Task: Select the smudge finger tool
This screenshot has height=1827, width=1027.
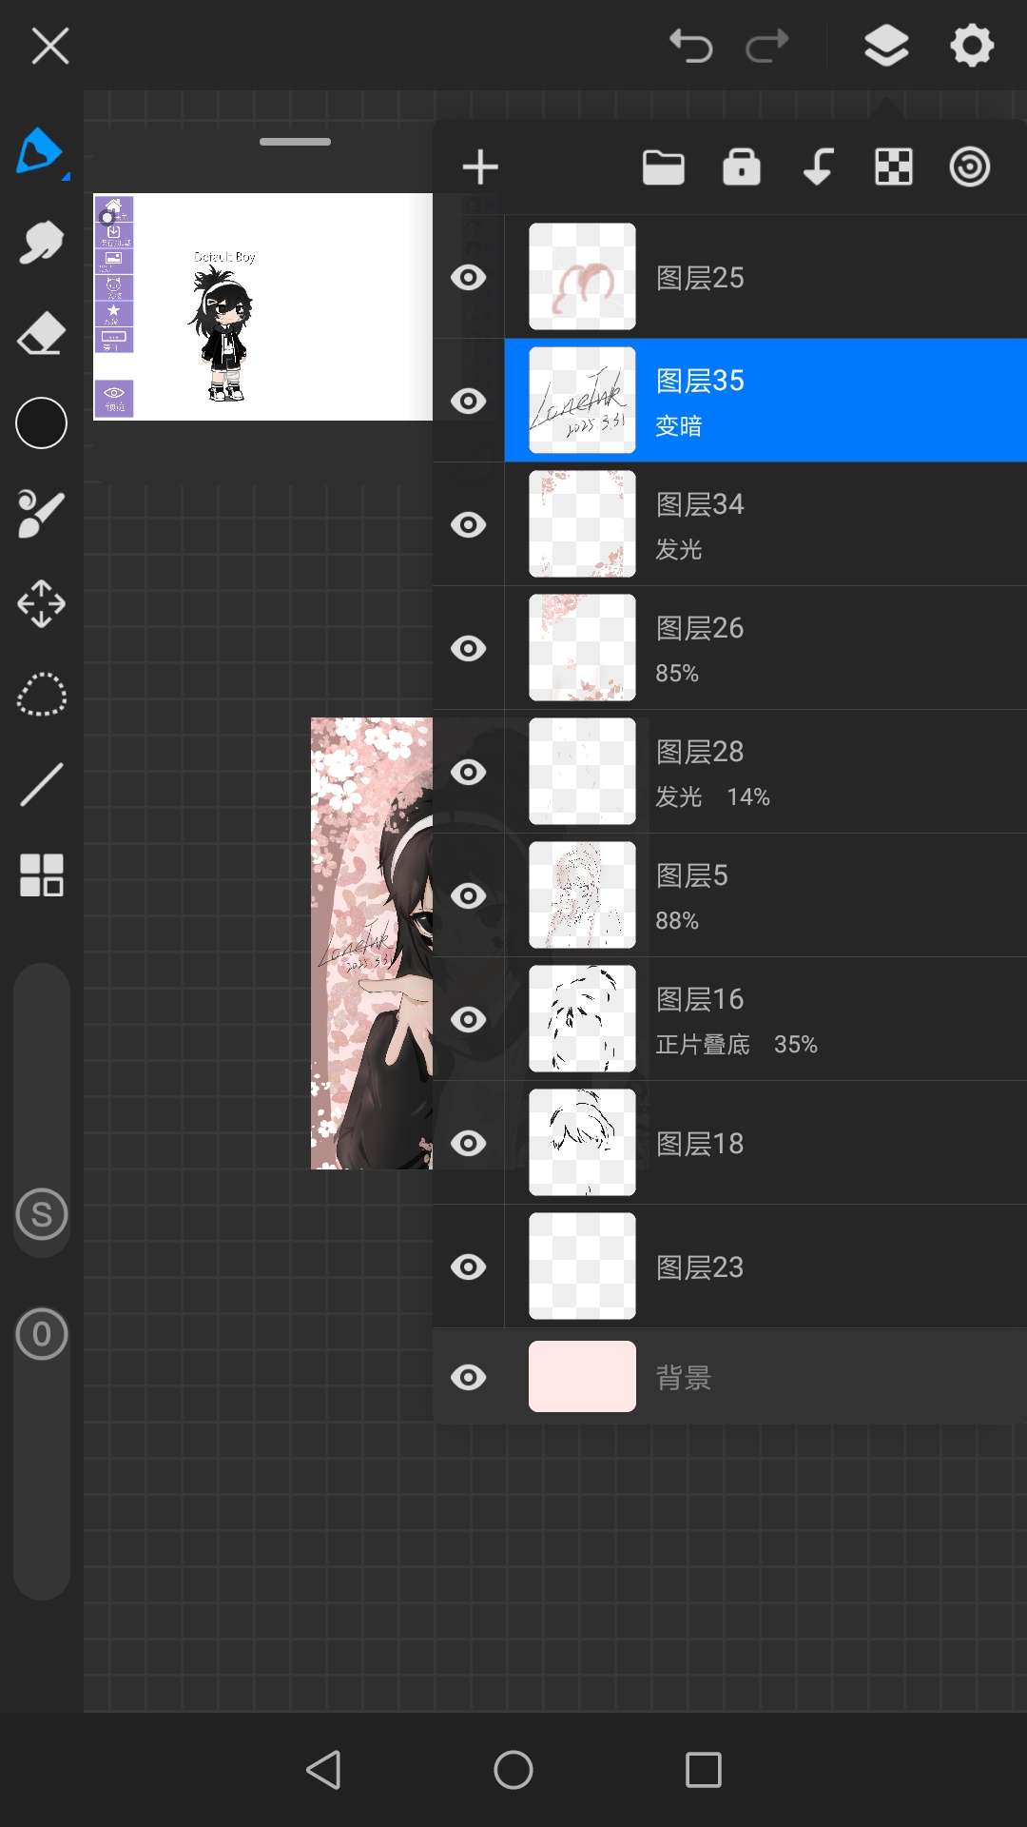Action: pos(41,244)
